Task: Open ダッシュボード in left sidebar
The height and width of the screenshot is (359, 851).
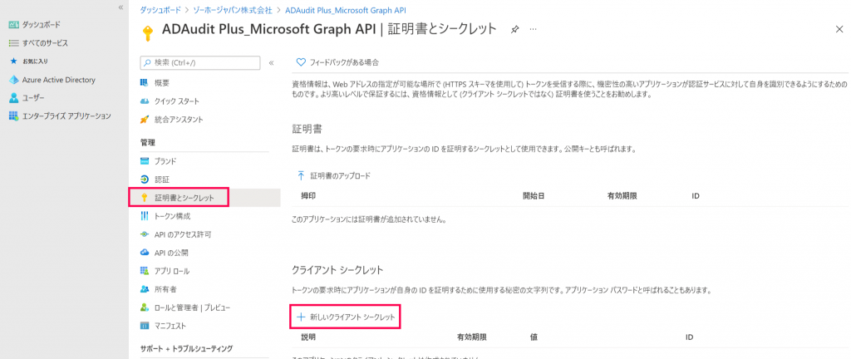Action: point(42,25)
